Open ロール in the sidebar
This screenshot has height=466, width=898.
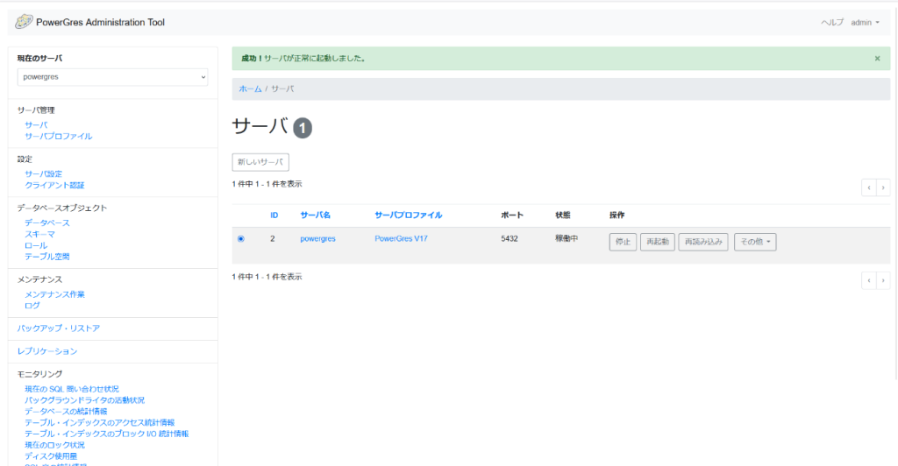[36, 245]
